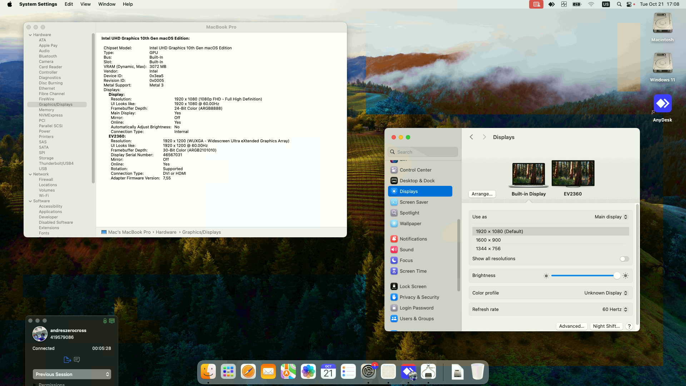
Task: Launch Photos app in the Dock
Action: (308, 372)
